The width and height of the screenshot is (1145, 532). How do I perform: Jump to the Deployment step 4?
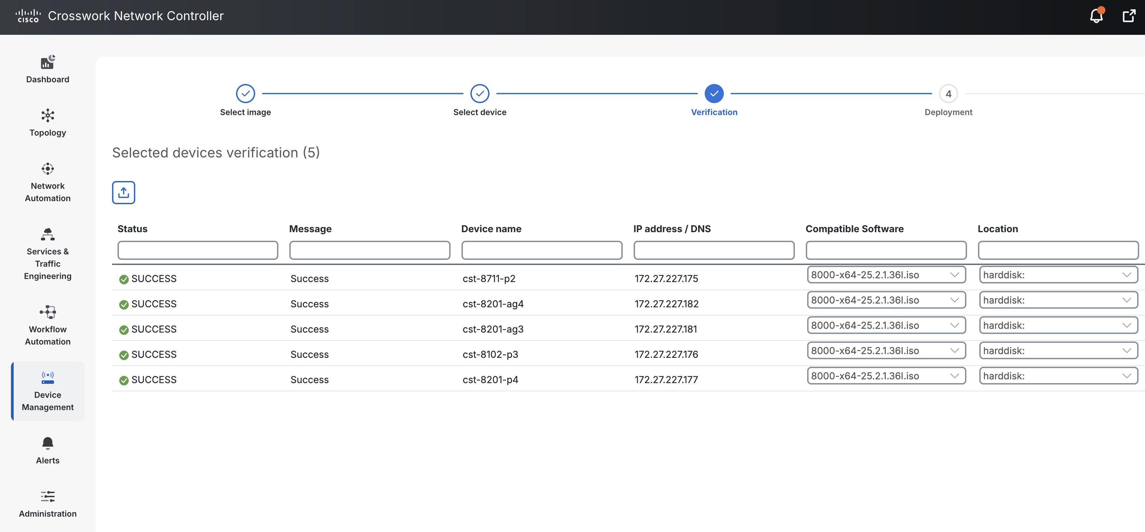(948, 94)
